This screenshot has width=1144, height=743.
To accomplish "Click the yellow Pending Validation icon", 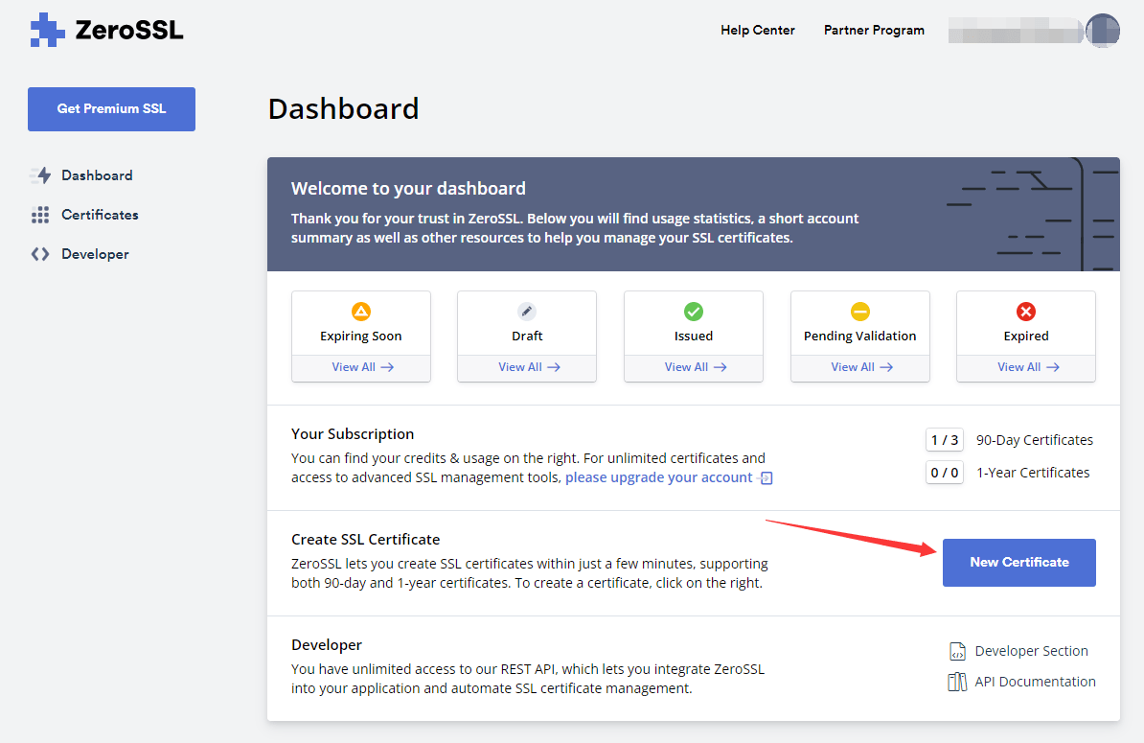I will [x=860, y=312].
